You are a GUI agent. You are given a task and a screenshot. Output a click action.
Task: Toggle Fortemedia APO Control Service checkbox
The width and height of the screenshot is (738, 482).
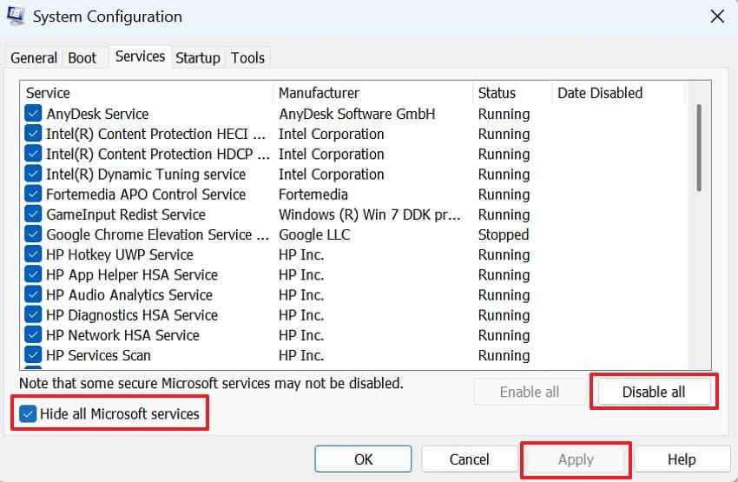click(33, 194)
